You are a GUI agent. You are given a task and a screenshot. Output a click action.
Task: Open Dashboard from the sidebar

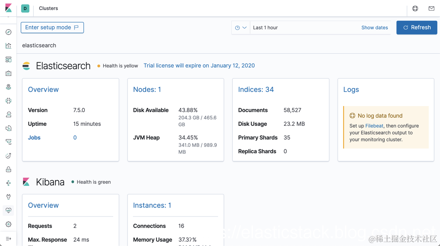coord(9,59)
